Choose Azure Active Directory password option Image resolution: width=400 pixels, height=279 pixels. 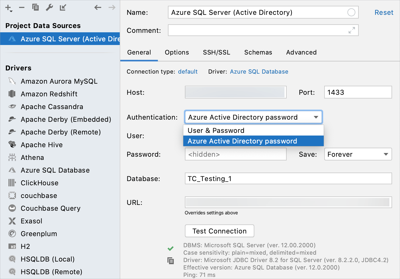click(x=254, y=141)
